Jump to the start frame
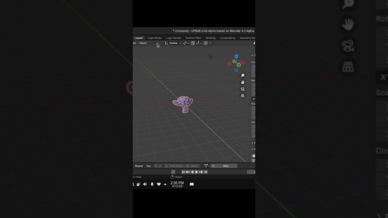Screen dimensions: 388x218 183,172
